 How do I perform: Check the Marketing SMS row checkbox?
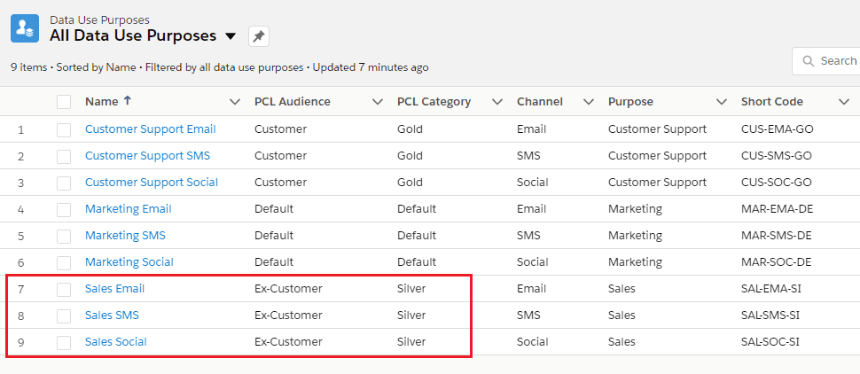click(x=64, y=236)
